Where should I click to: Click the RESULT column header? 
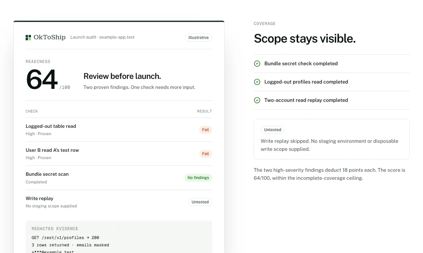pyautogui.click(x=205, y=111)
